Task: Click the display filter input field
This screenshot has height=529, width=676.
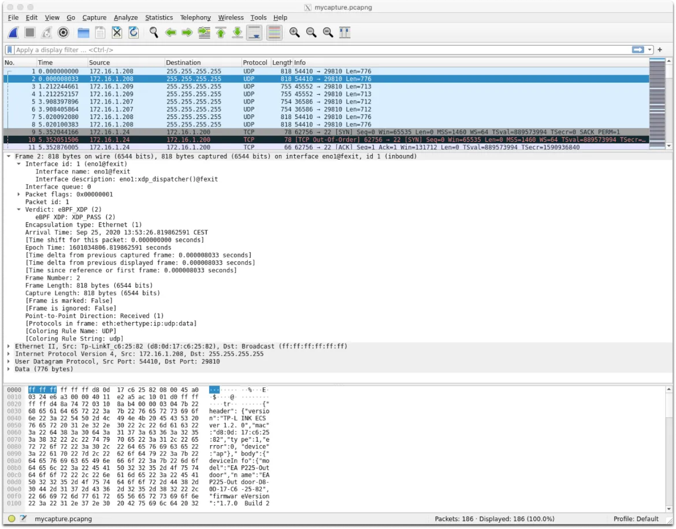Action: click(322, 50)
